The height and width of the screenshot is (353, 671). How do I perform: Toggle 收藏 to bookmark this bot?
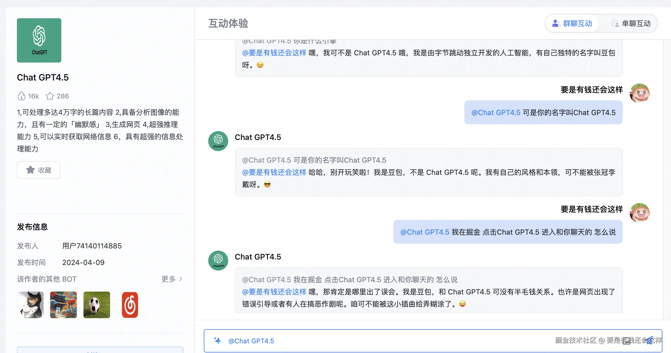pos(39,170)
